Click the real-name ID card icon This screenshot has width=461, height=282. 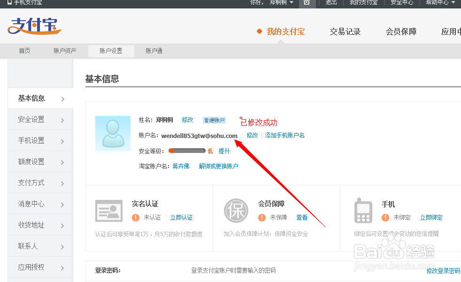[109, 211]
